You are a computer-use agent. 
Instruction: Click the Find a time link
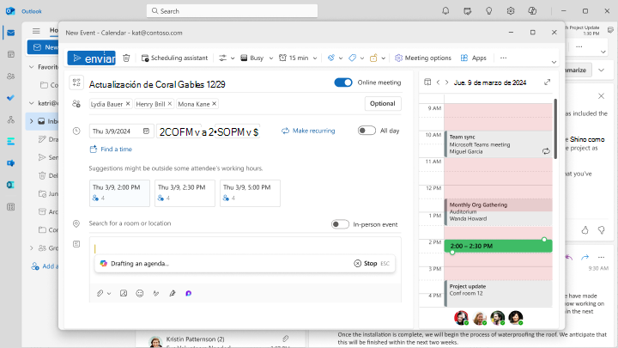point(111,150)
